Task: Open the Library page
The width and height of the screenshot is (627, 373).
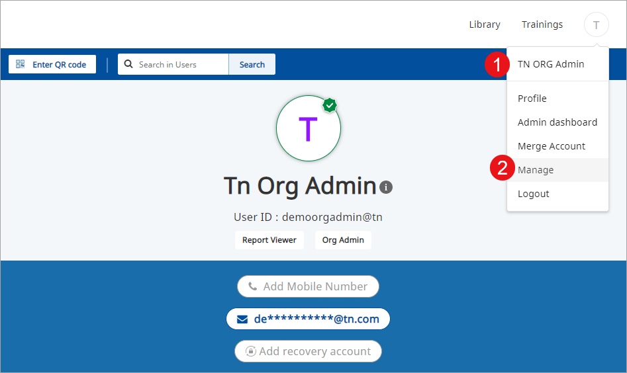Action: (x=484, y=24)
